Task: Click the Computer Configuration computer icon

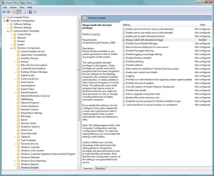Action: pos(8,21)
